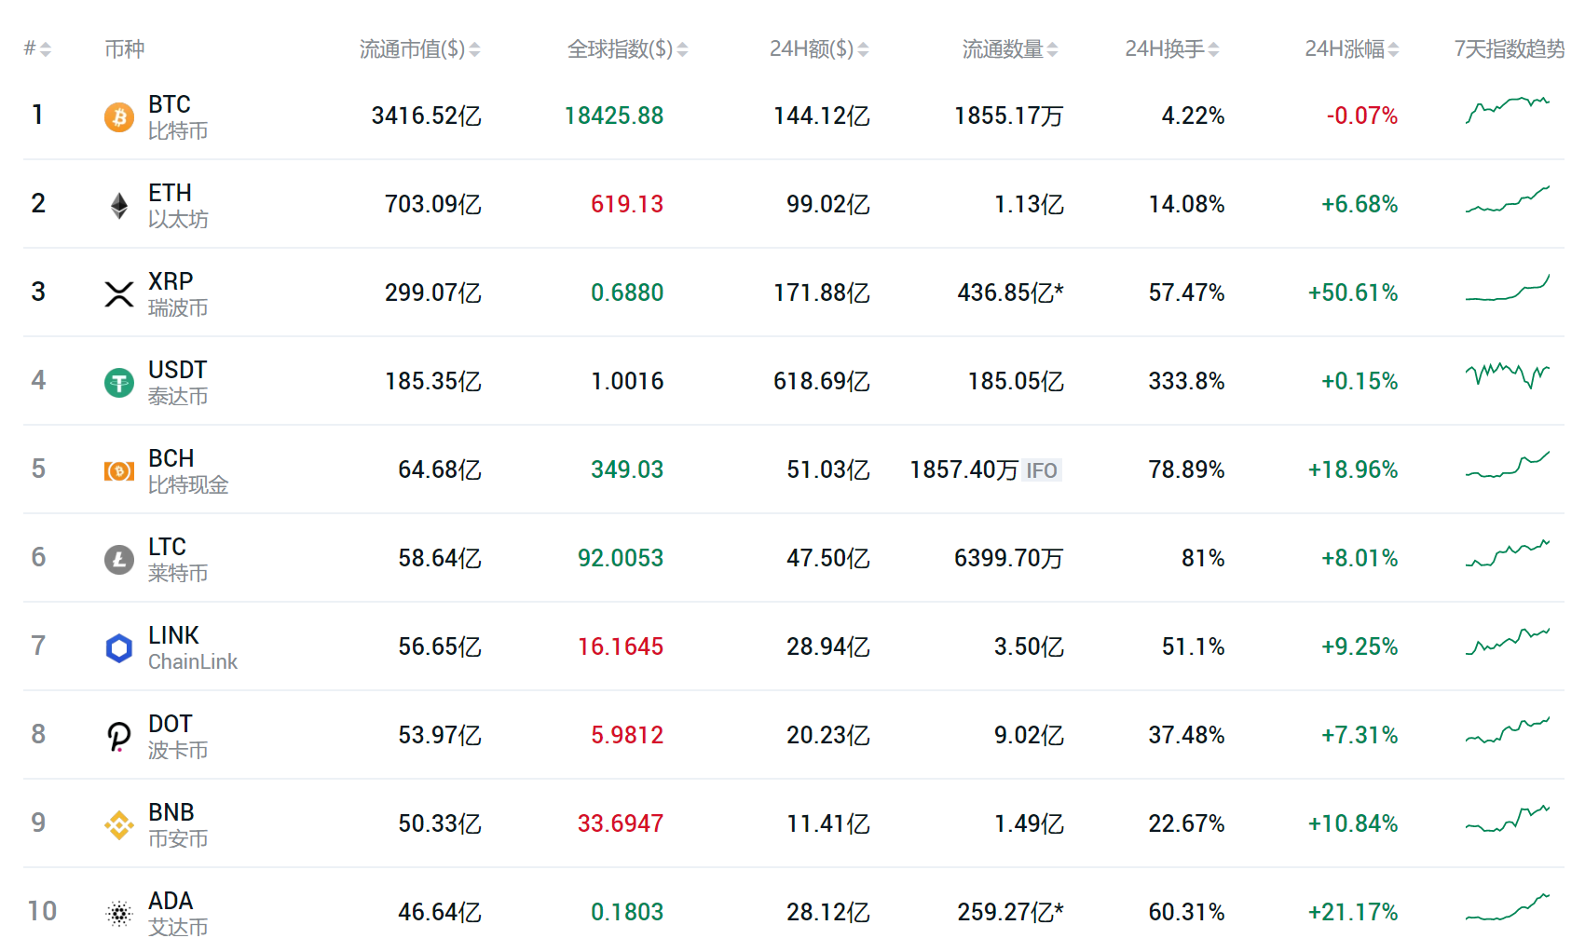Click LTC circulating supply 6399.70万
The width and height of the screenshot is (1585, 952).
pos(1009,558)
